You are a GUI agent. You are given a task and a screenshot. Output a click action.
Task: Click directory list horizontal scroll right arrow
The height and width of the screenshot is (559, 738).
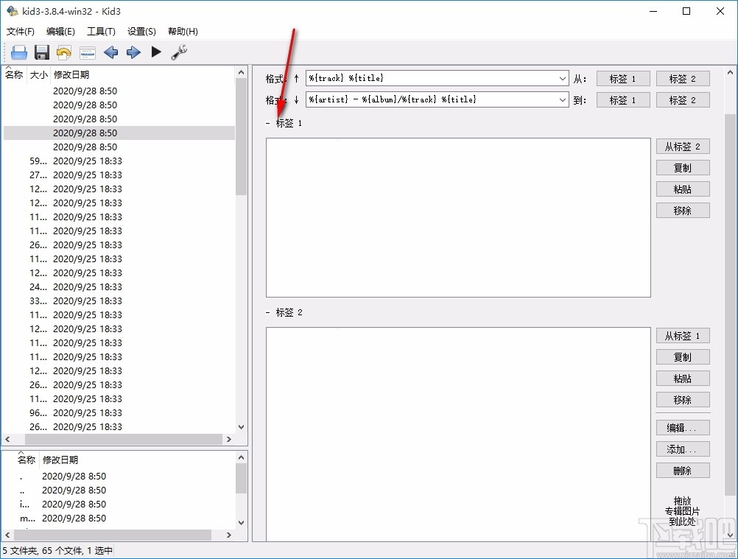coord(229,535)
